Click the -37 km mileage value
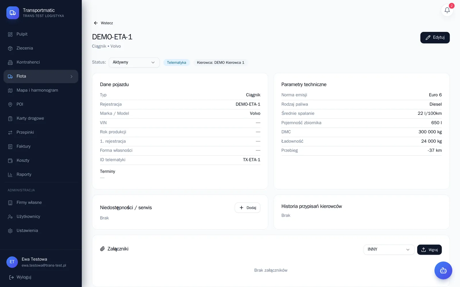The height and width of the screenshot is (287, 460). click(434, 150)
